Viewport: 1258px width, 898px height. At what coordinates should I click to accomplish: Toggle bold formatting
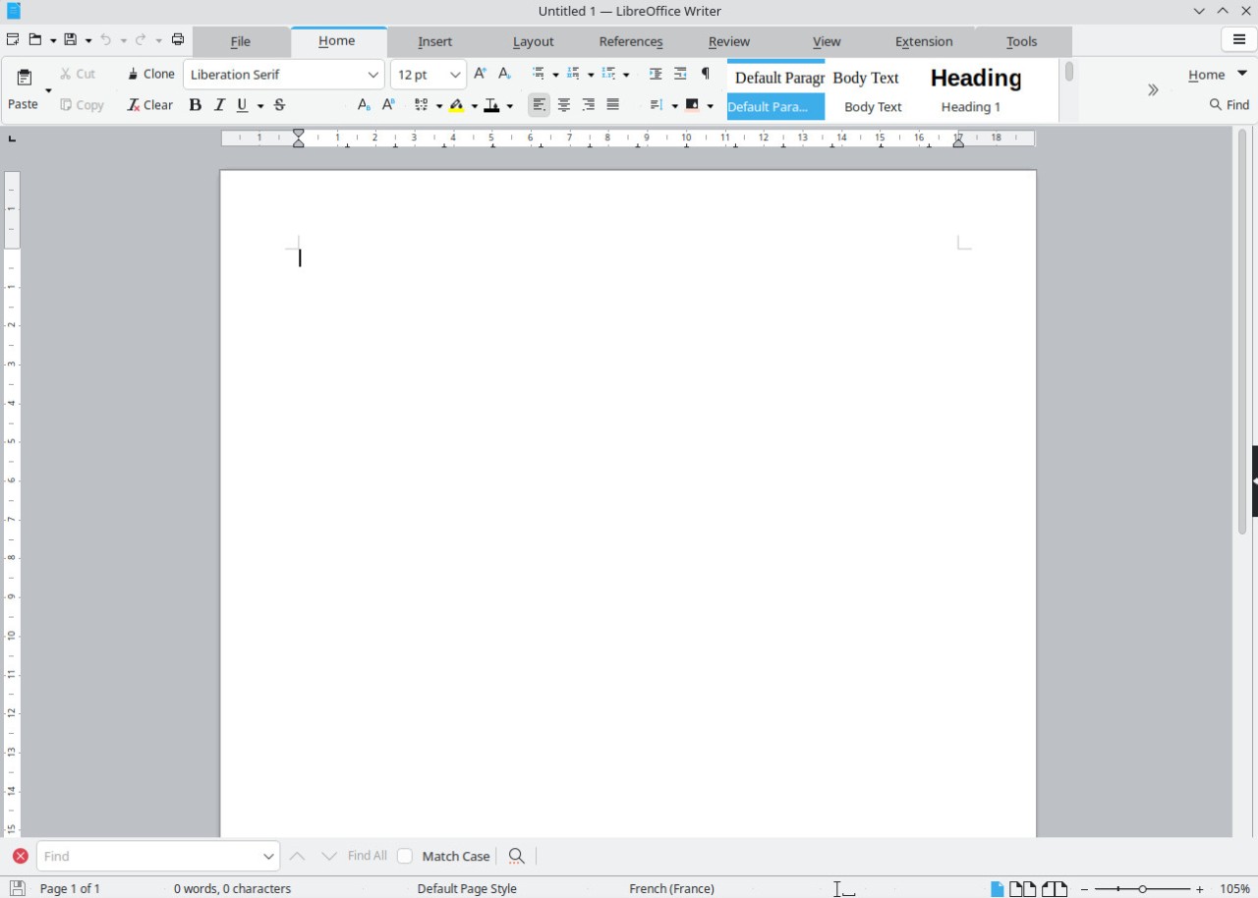point(196,104)
